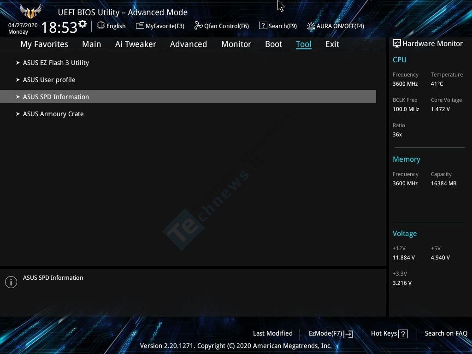Click the Search question mark icon
Screen dimensions: 472x354
click(x=263, y=26)
